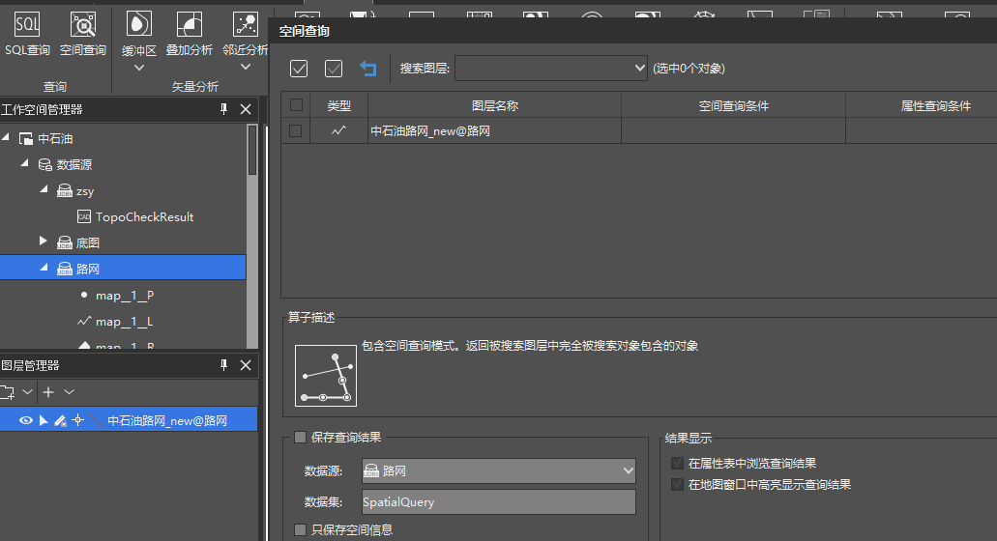
Task: Check the table header checkbox
Action: tap(296, 104)
